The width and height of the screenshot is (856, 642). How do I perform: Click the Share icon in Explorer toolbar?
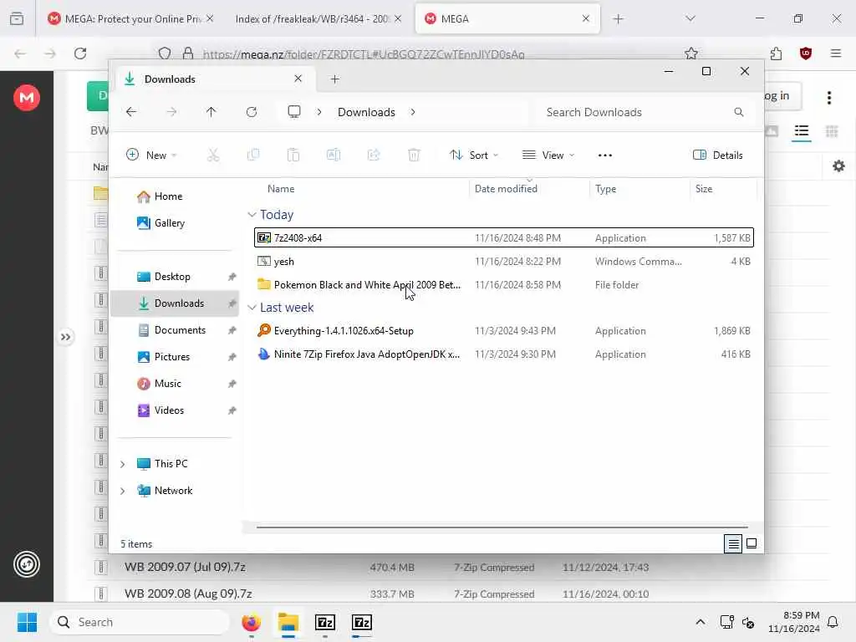tap(374, 155)
